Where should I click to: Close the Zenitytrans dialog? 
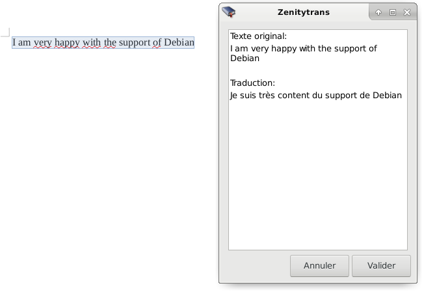[x=407, y=12]
